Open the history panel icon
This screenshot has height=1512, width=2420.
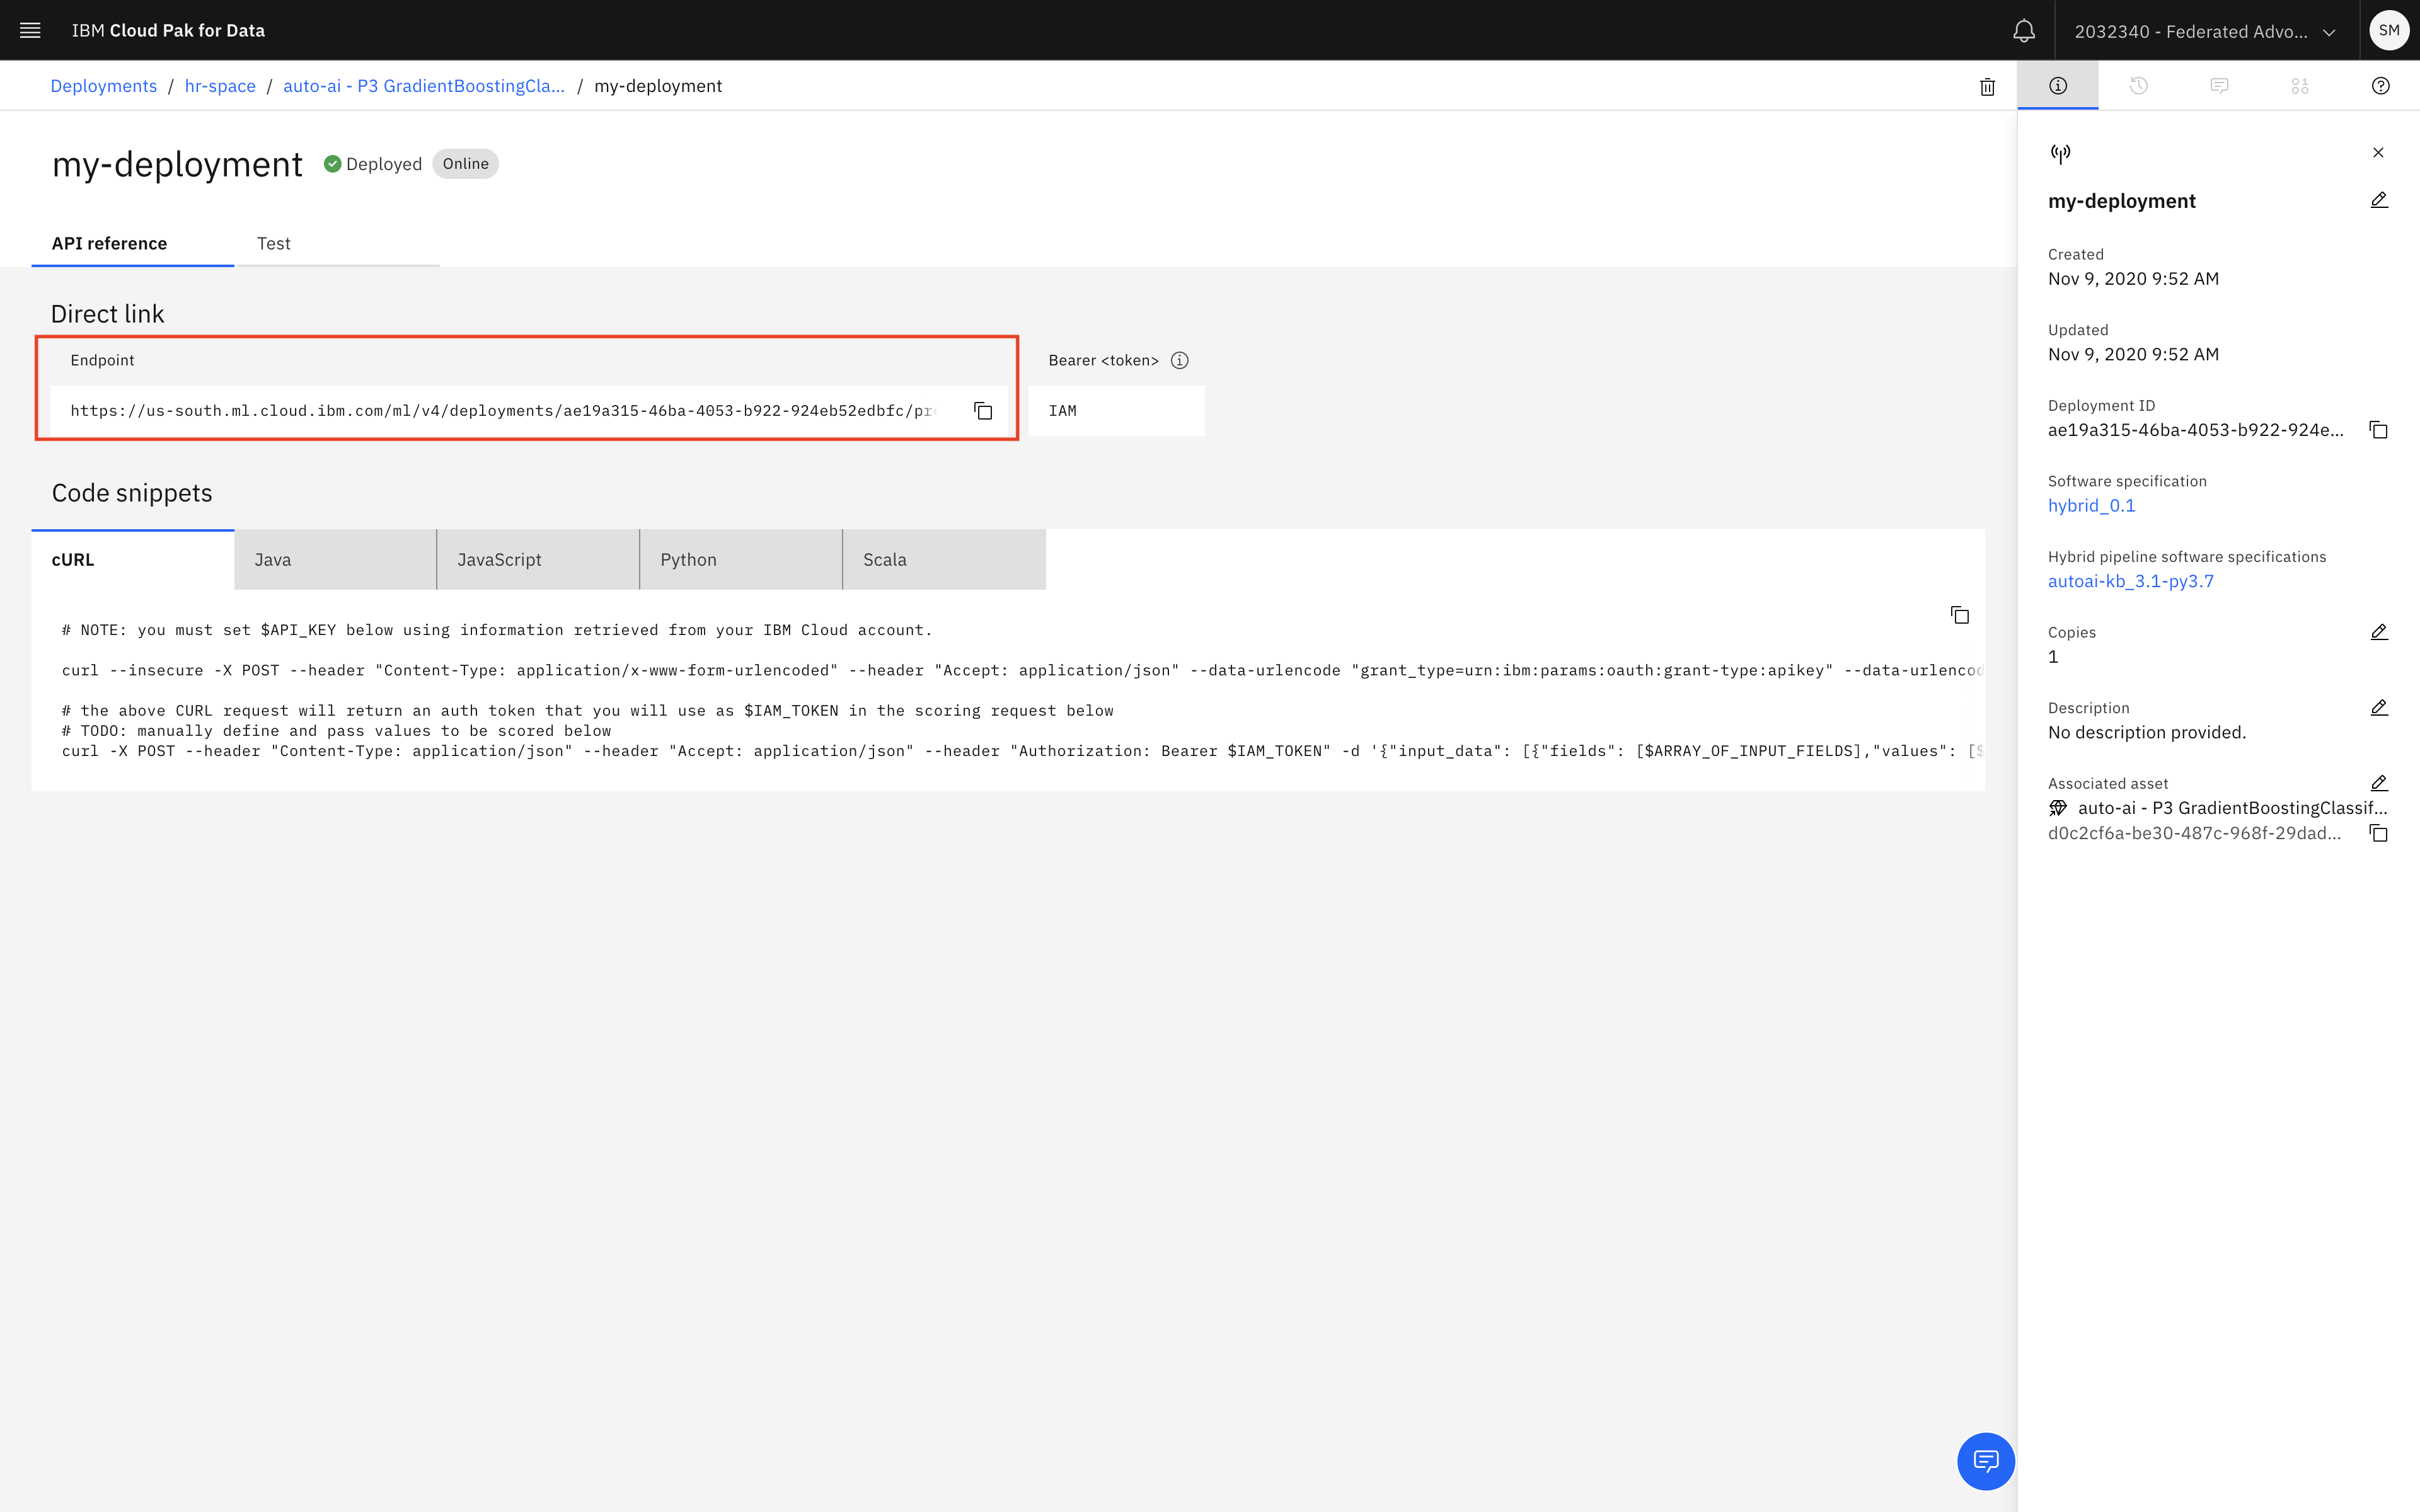2138,86
